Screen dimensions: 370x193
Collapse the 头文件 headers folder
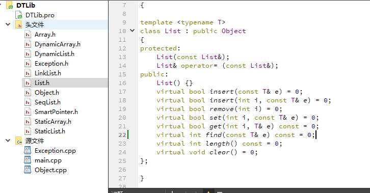tap(8, 24)
